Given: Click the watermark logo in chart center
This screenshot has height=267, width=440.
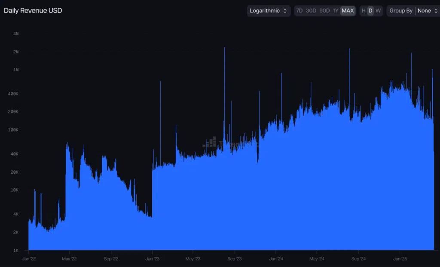Looking at the screenshot, I should coord(210,142).
